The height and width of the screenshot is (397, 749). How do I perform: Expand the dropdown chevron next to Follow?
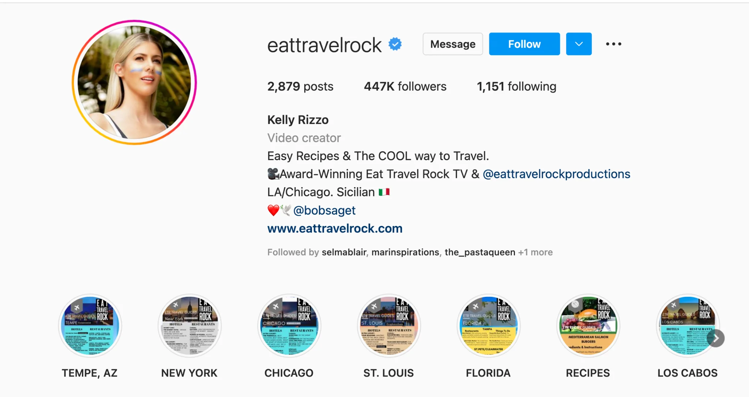[x=577, y=44]
